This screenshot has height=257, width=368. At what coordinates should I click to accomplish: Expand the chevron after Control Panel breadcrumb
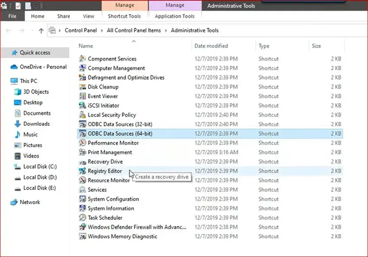[102, 31]
